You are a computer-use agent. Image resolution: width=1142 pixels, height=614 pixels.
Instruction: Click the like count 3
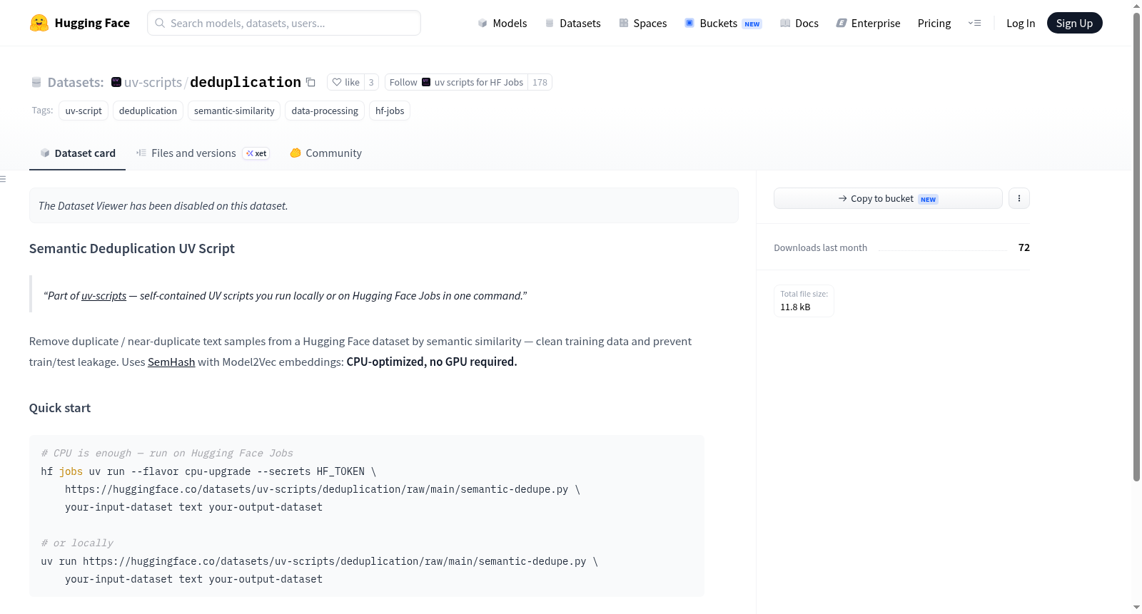[x=371, y=82]
